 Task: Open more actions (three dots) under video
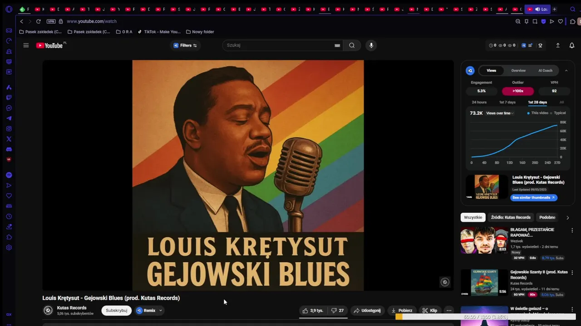(448, 311)
